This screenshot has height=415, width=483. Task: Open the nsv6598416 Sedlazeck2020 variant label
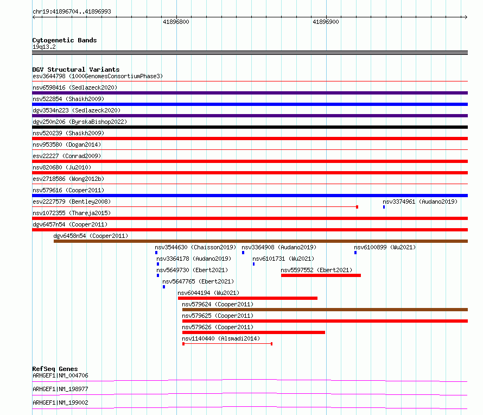click(75, 87)
